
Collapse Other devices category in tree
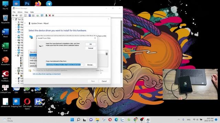coord(16,55)
